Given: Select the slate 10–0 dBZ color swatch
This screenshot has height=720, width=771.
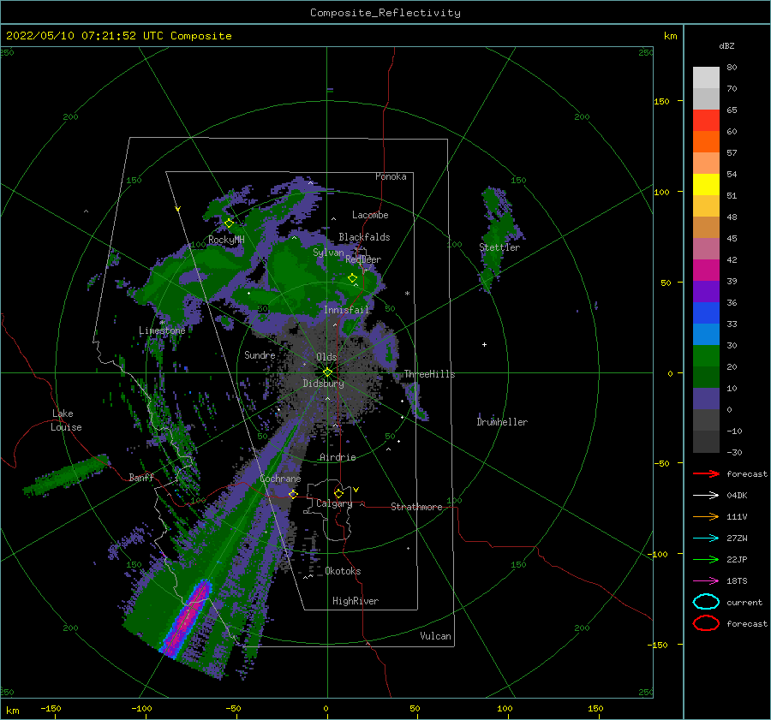Looking at the screenshot, I should click(x=706, y=398).
